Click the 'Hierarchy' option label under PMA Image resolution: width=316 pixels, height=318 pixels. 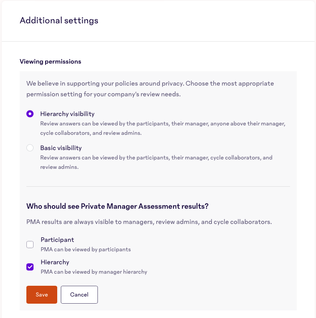tap(55, 262)
